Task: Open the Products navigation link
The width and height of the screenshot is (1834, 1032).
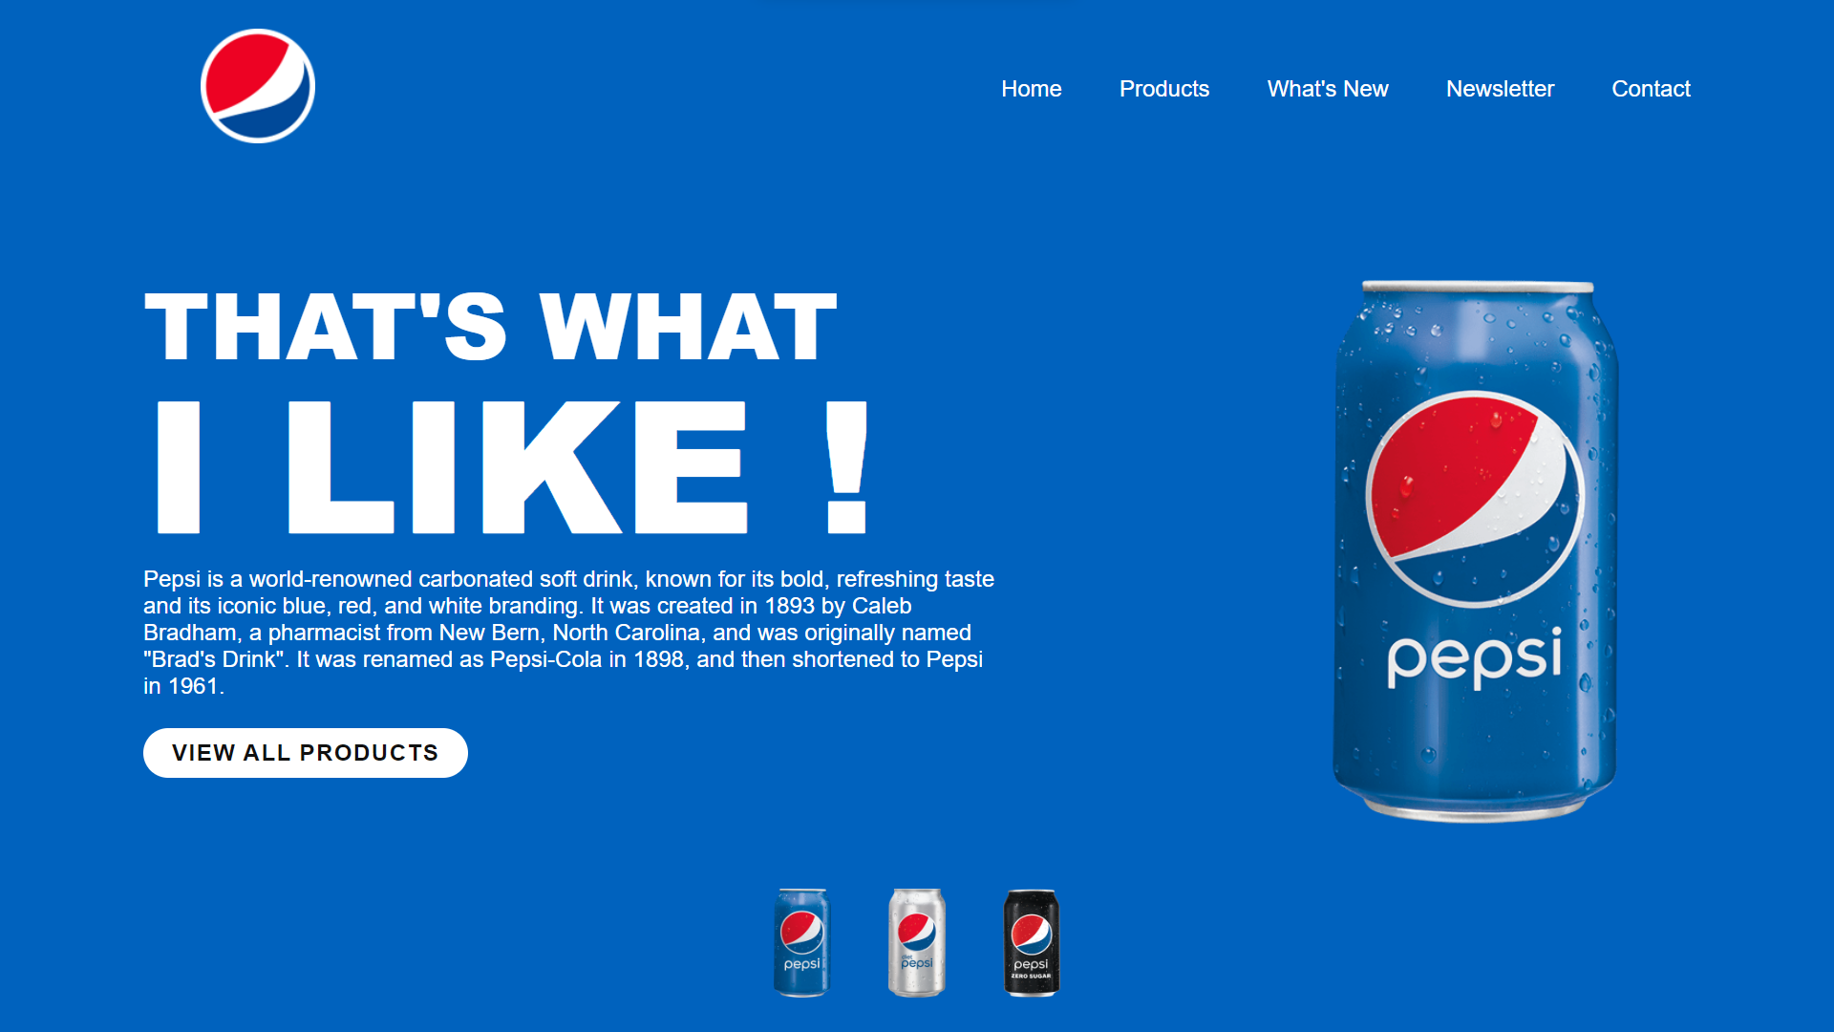Action: 1164,89
